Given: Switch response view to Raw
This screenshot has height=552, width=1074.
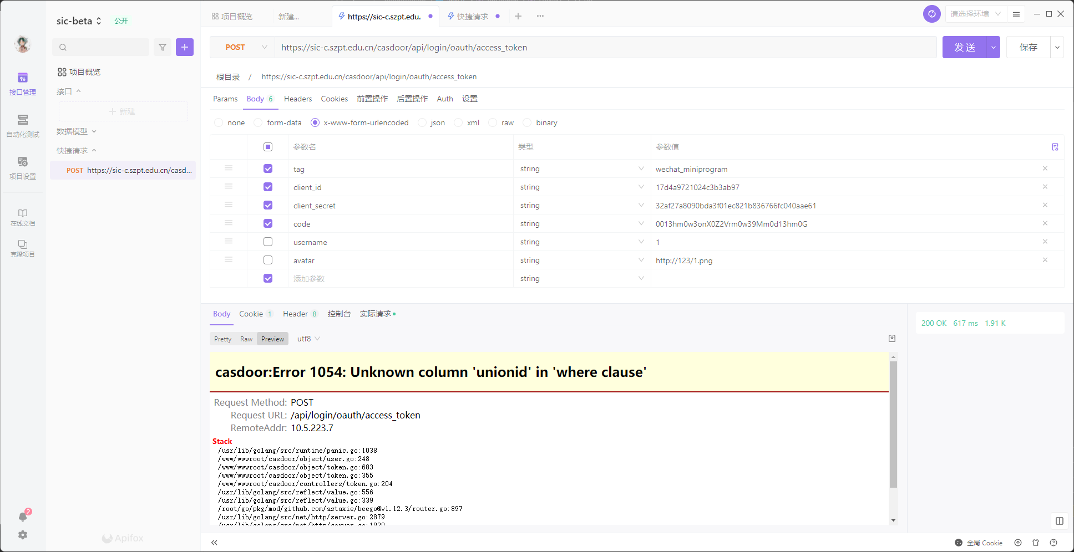Looking at the screenshot, I should 246,339.
